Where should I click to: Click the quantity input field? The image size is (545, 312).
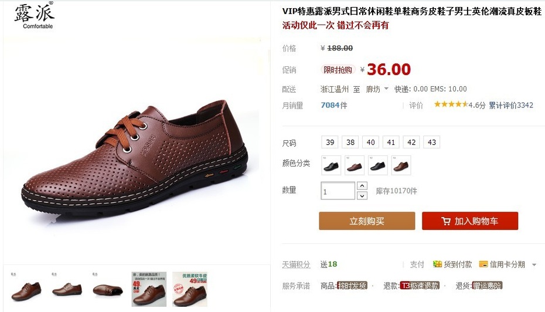(x=338, y=191)
